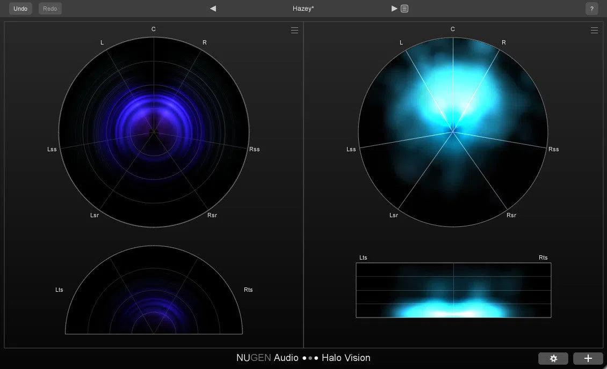Select the left circular surround visualization
Image resolution: width=607 pixels, height=369 pixels.
pyautogui.click(x=154, y=132)
